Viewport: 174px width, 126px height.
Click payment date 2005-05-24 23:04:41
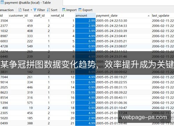pyautogui.click(x=124, y=36)
